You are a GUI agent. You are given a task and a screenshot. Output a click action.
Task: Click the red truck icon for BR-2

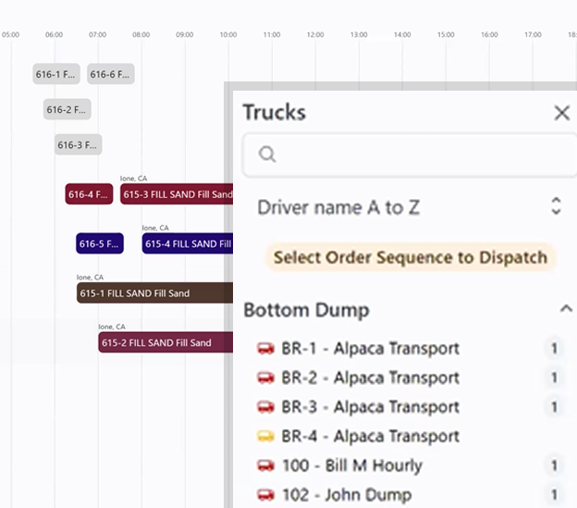(x=265, y=378)
